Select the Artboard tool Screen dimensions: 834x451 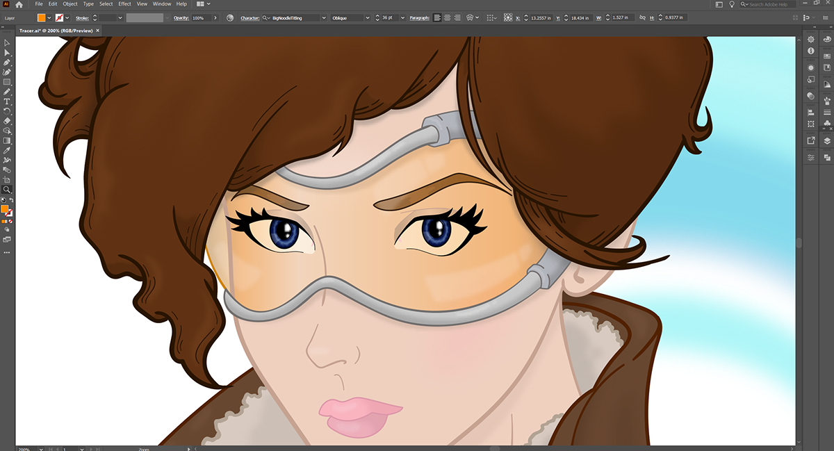point(7,179)
